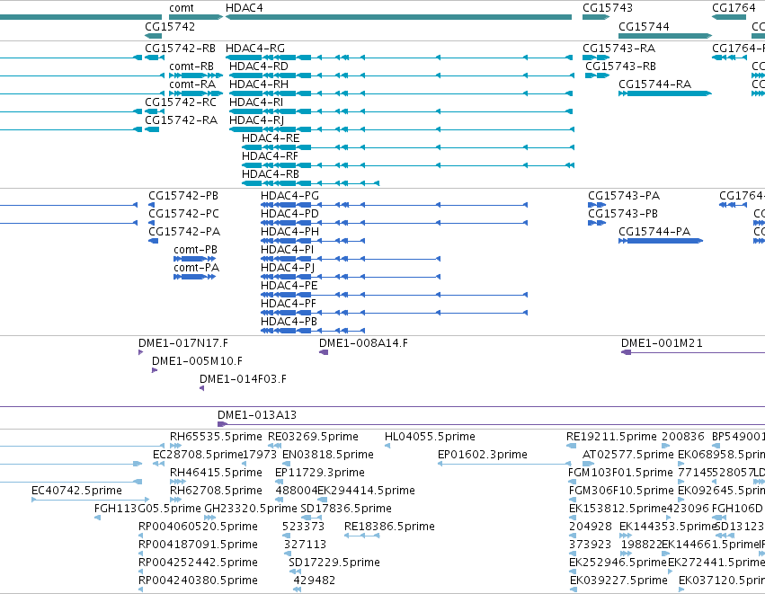Select the HDAC4-RD transcript label
Viewport: 765px width, 594px height.
point(259,66)
